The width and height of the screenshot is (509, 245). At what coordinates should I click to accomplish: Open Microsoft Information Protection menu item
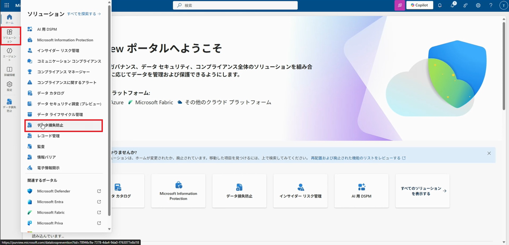point(65,40)
